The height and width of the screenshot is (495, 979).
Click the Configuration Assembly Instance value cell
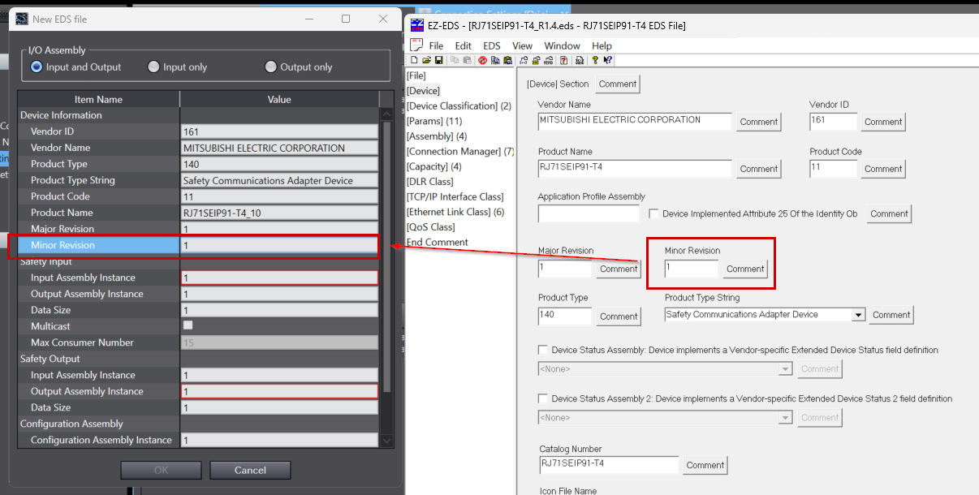279,440
